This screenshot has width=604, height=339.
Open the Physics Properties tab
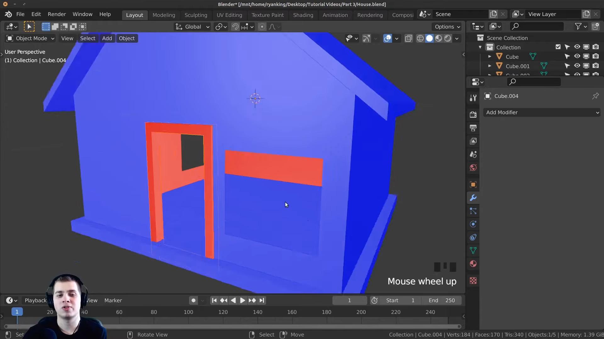473,224
